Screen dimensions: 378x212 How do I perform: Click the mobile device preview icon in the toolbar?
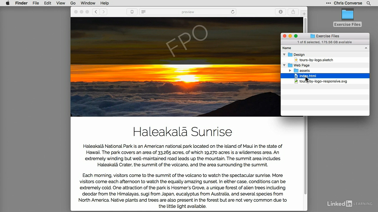point(132,12)
